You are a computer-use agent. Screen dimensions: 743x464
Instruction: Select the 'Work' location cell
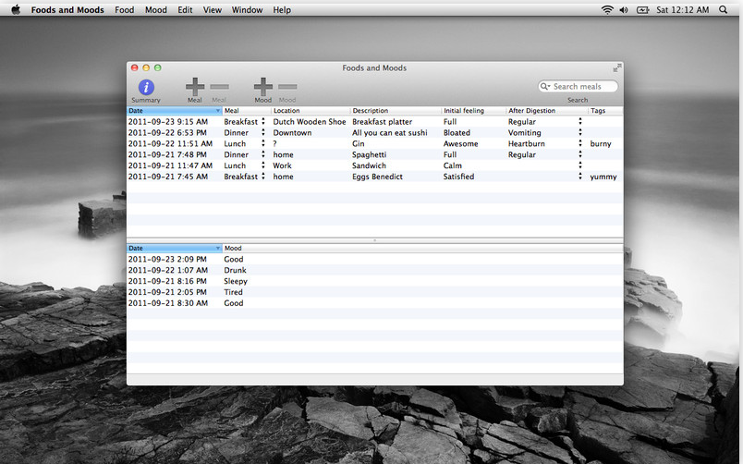pyautogui.click(x=282, y=165)
